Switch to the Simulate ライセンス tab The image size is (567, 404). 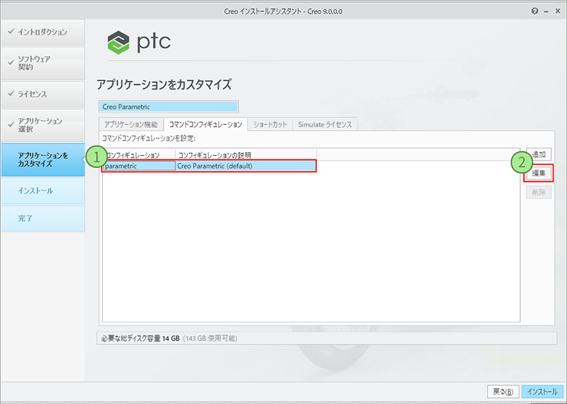tap(325, 125)
